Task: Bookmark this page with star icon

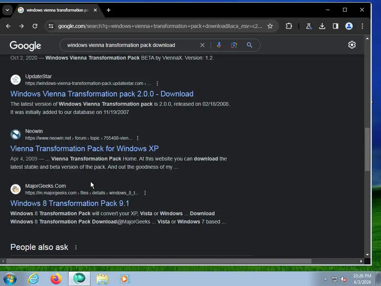Action: click(x=270, y=26)
